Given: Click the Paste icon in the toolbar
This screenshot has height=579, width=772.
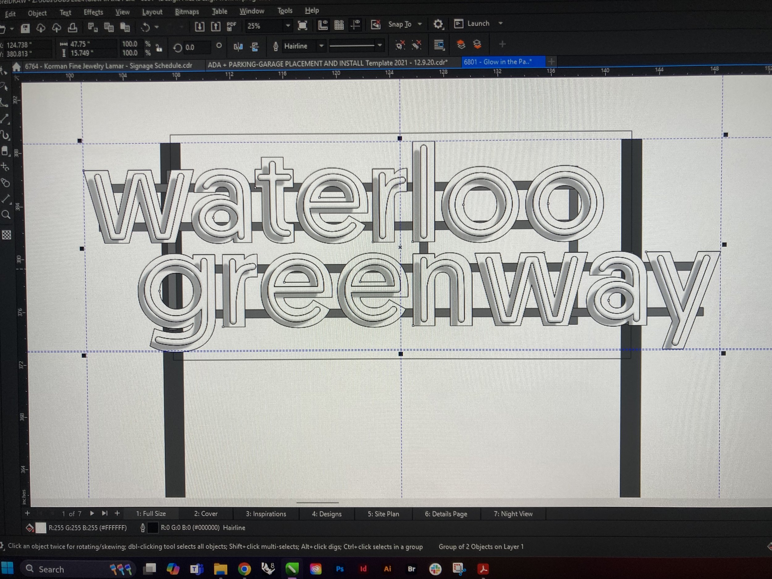Looking at the screenshot, I should coord(125,27).
